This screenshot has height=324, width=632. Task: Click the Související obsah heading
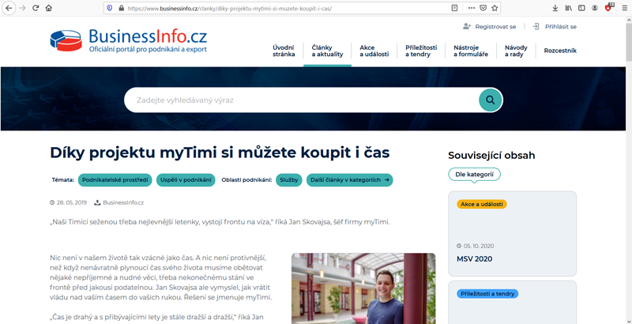(491, 155)
